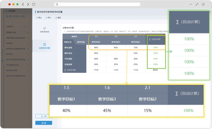Viewport: 212px width, 129px height.
Task: Open 教学方式 item in the left sidebar
Action: (x=10, y=54)
